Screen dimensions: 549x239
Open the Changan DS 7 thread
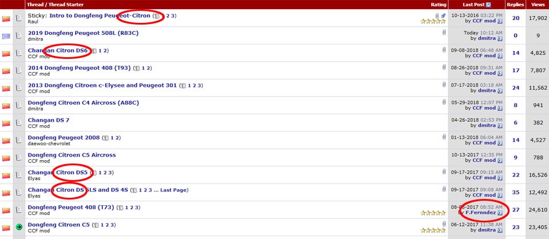pos(48,120)
